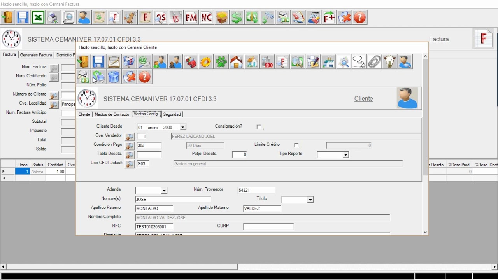Click the blue trash bin icon
Viewport: 498px width, 280px height.
(114, 77)
